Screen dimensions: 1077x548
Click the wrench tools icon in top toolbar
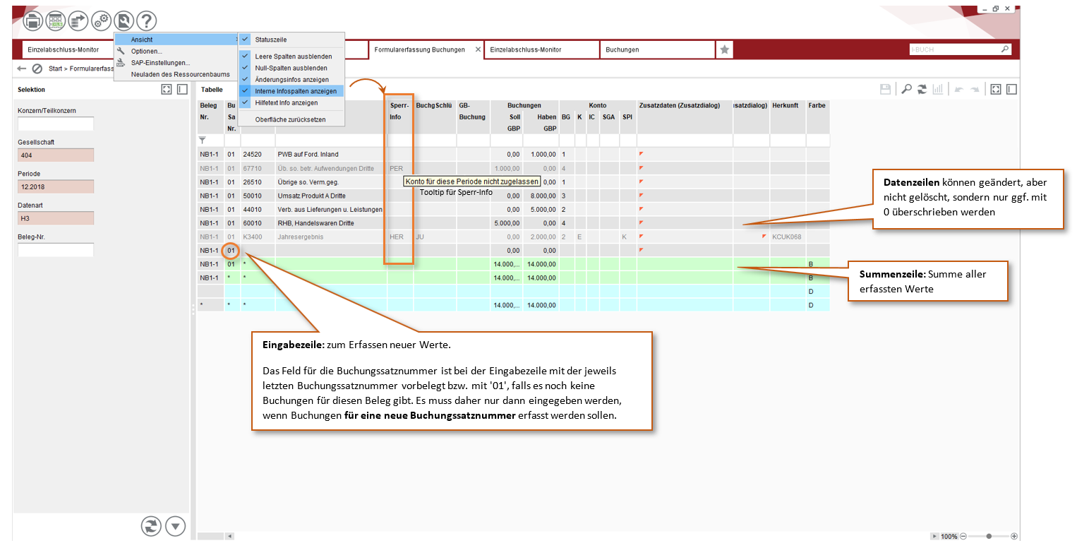(124, 21)
